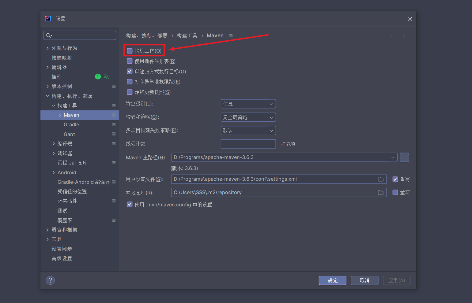Enable 始终更新快照 checkbox
Image resolution: width=472 pixels, height=303 pixels.
[x=130, y=92]
